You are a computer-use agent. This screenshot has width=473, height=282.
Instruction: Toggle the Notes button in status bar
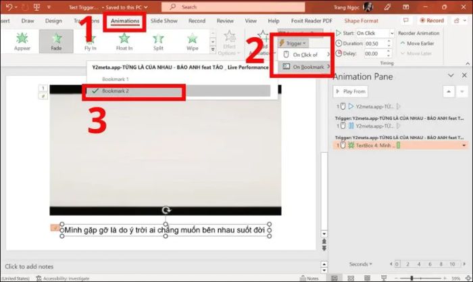pyautogui.click(x=309, y=278)
